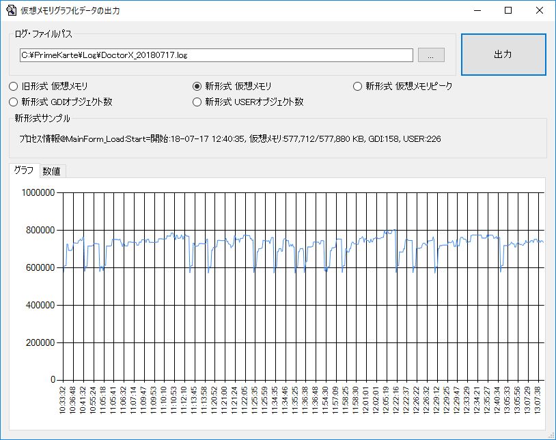Open file browser with the "..." button
556x440 pixels.
pos(431,55)
